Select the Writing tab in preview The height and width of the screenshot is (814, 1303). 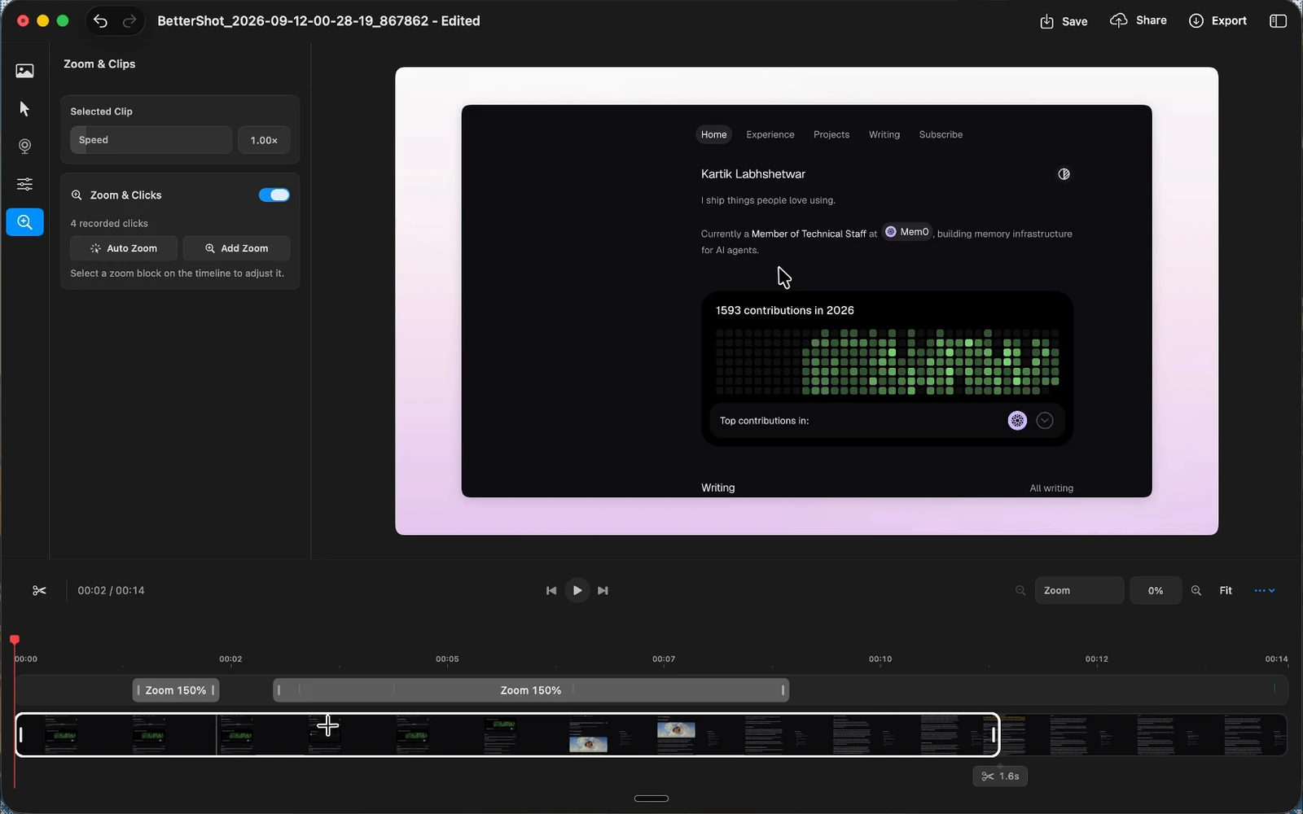click(884, 134)
